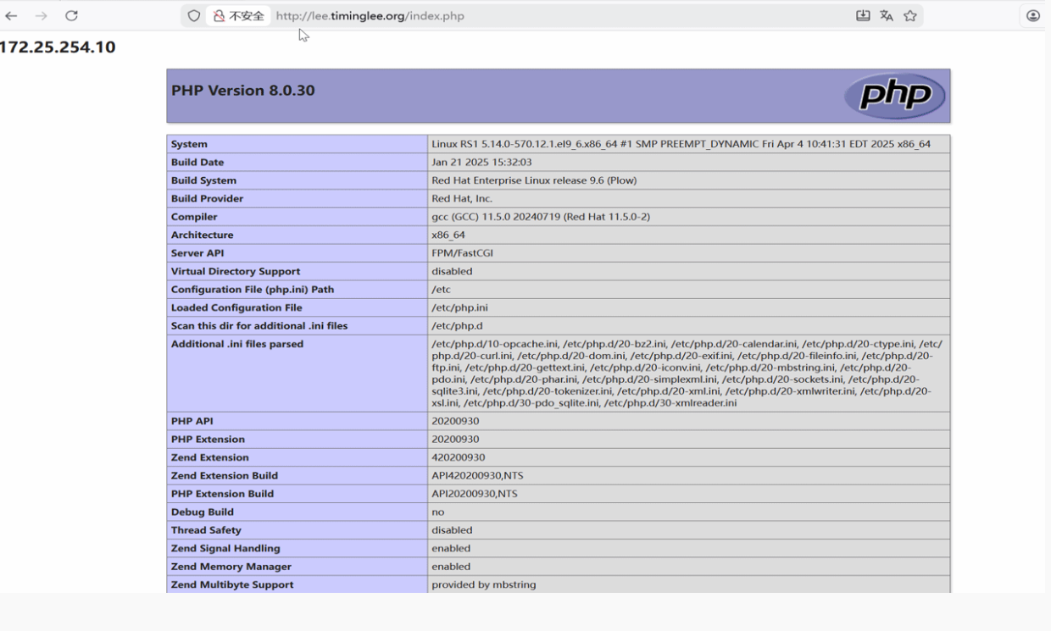Screen dimensions: 1051x631
Task: Select API420200930,NTS value
Action: (x=477, y=476)
